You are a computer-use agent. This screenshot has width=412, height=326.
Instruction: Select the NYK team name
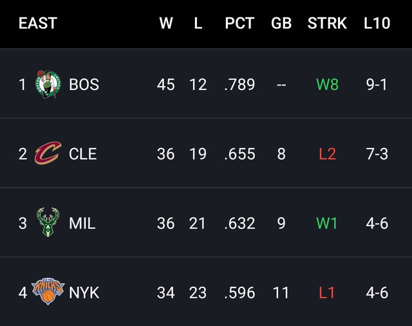pyautogui.click(x=84, y=293)
